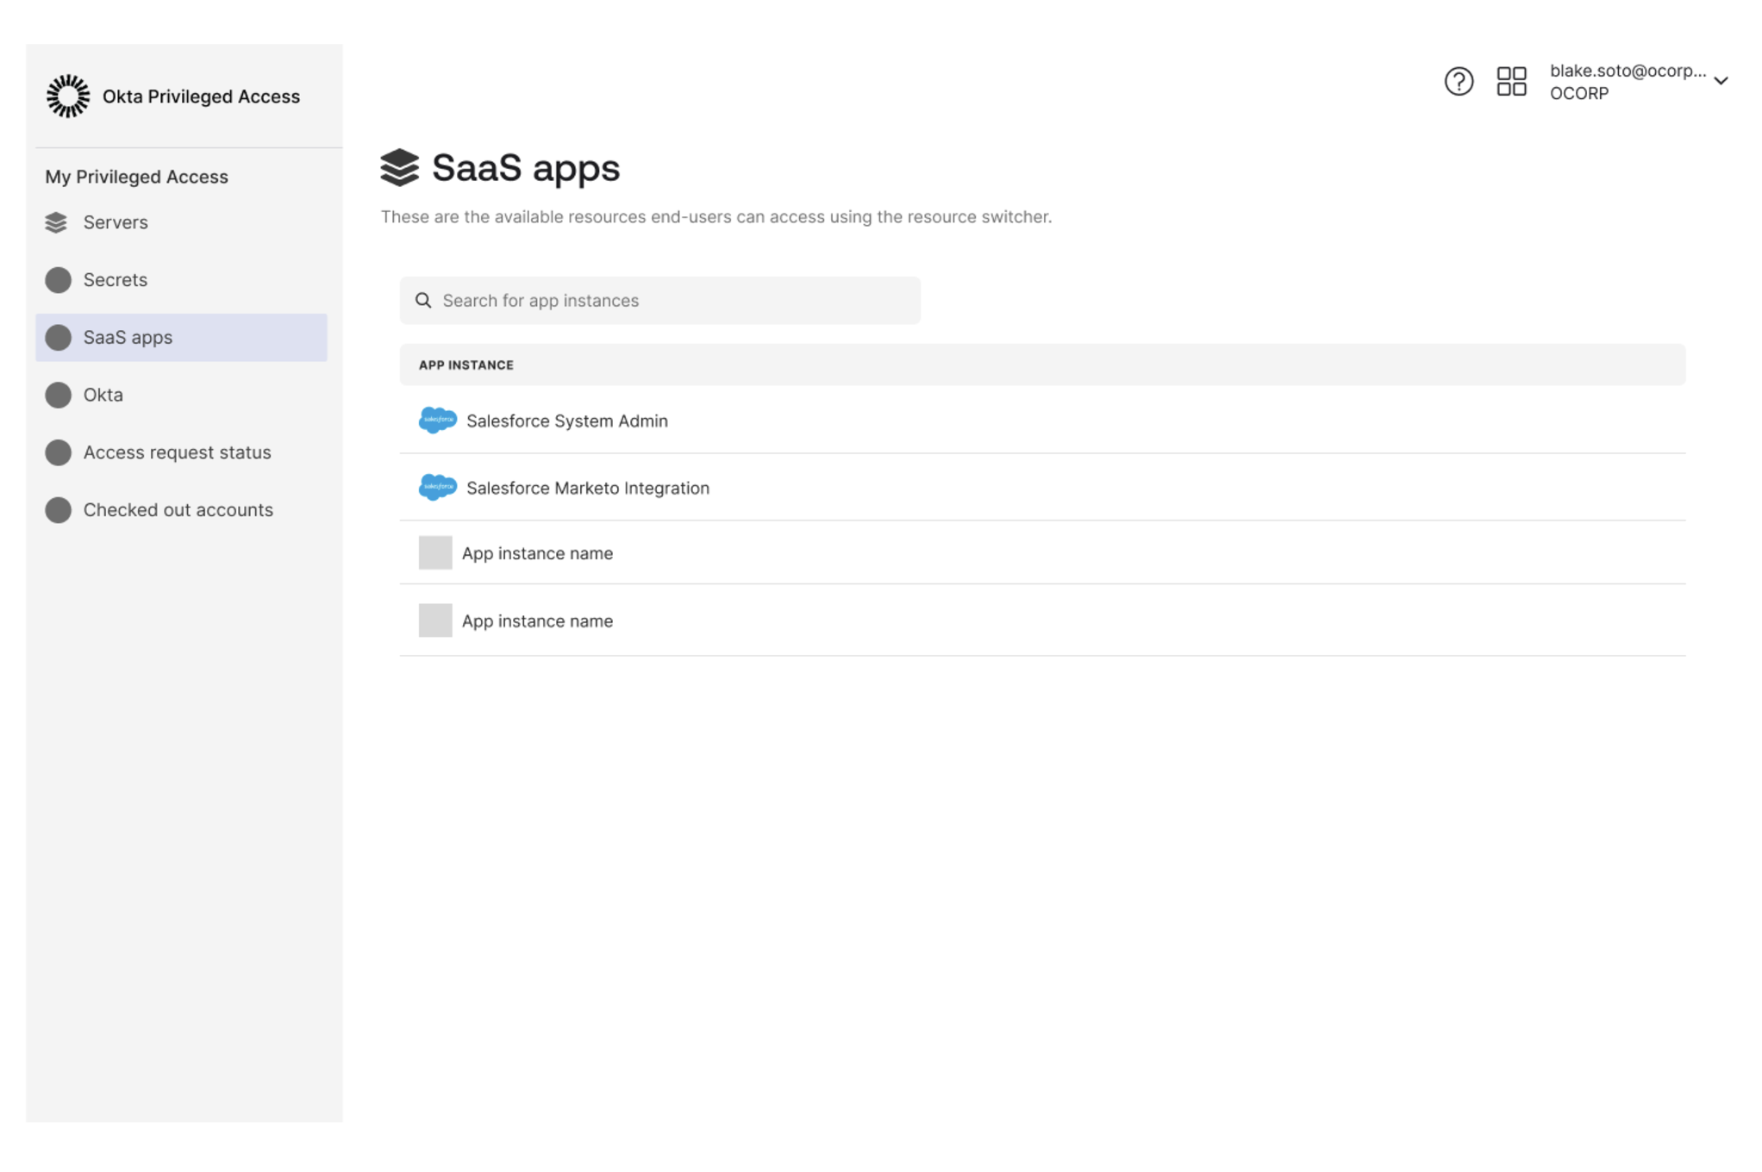1762x1172 pixels.
Task: Click the SaaS apps page title icon
Action: point(401,167)
